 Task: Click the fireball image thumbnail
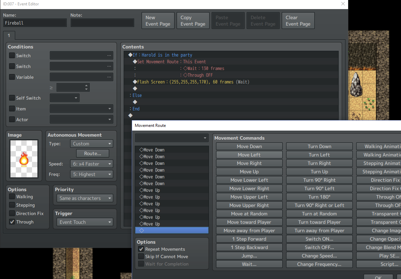pos(24,159)
